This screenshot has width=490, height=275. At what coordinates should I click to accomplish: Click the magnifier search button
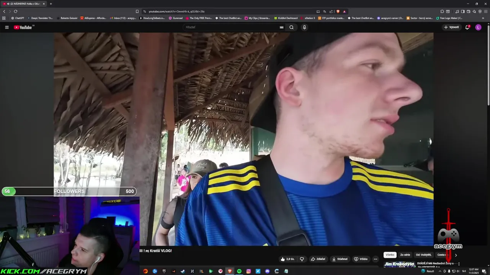coord(292,27)
